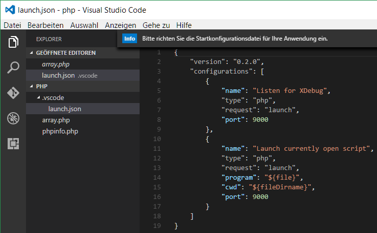Collapse the GEÖFFNETE EDITOREN section
The width and height of the screenshot is (377, 233).
coord(65,53)
